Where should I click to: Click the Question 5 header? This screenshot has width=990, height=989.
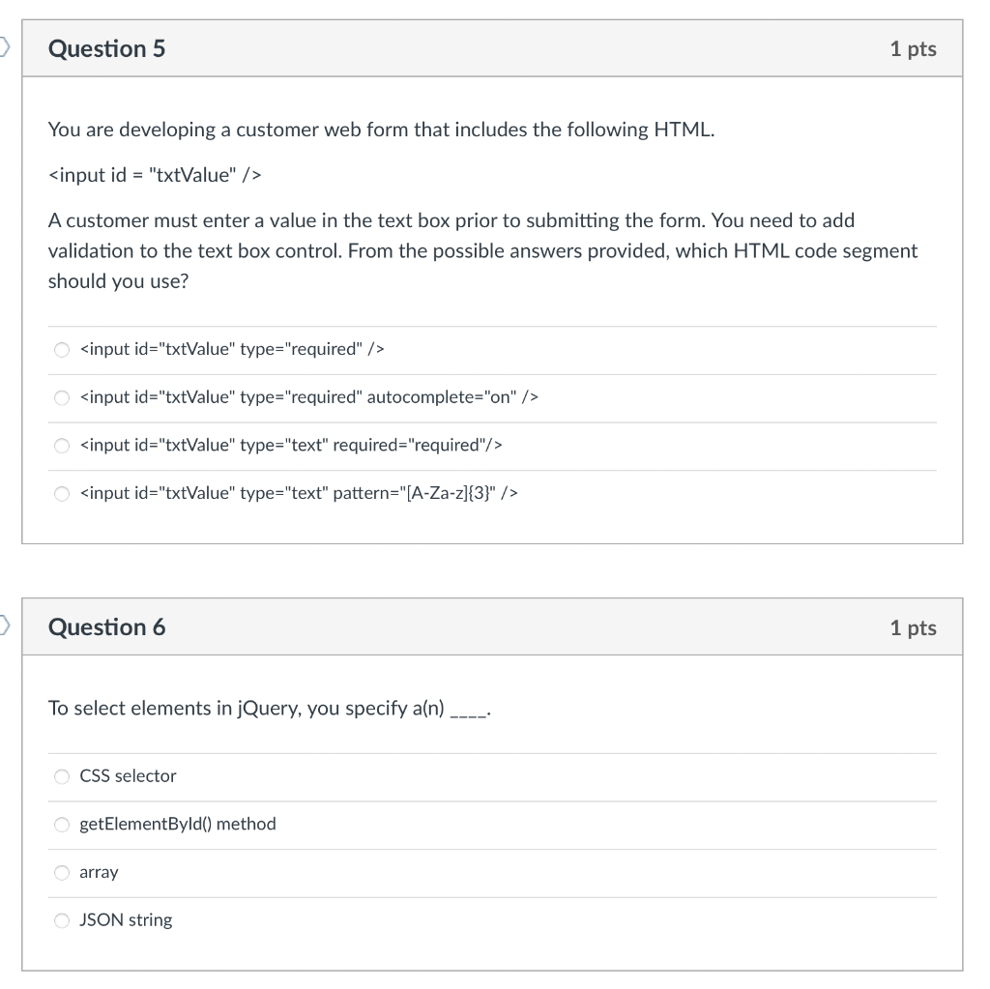point(105,48)
